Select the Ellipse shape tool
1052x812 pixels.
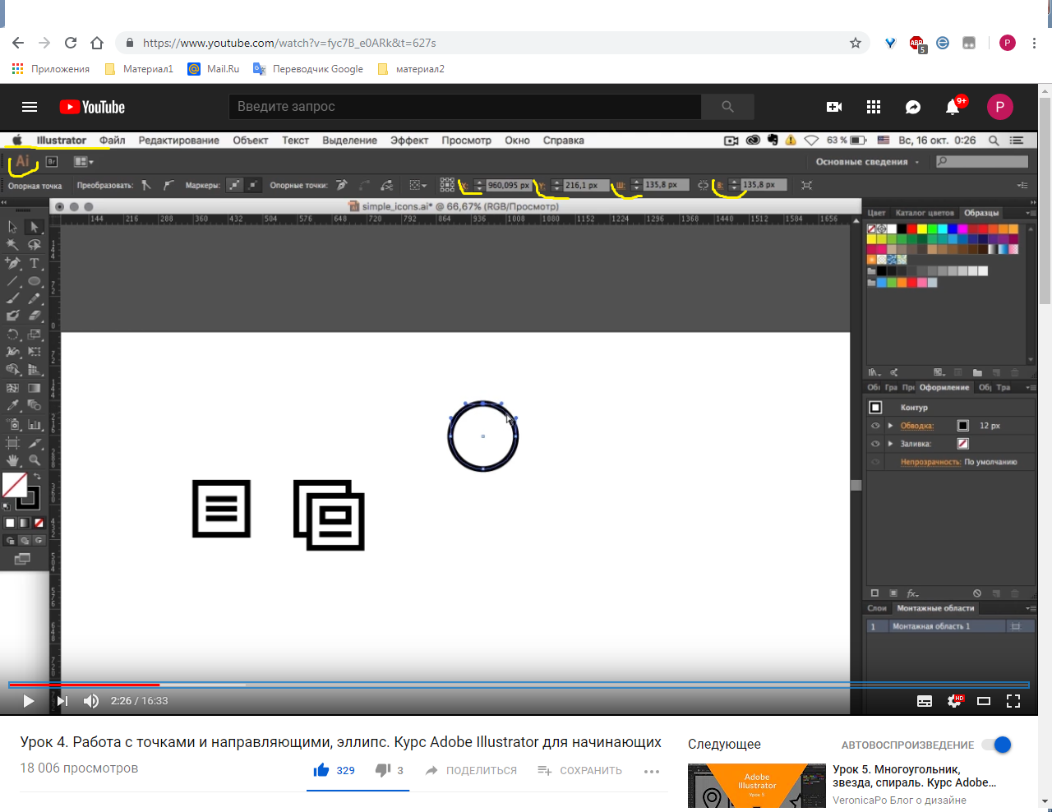pyautogui.click(x=34, y=281)
